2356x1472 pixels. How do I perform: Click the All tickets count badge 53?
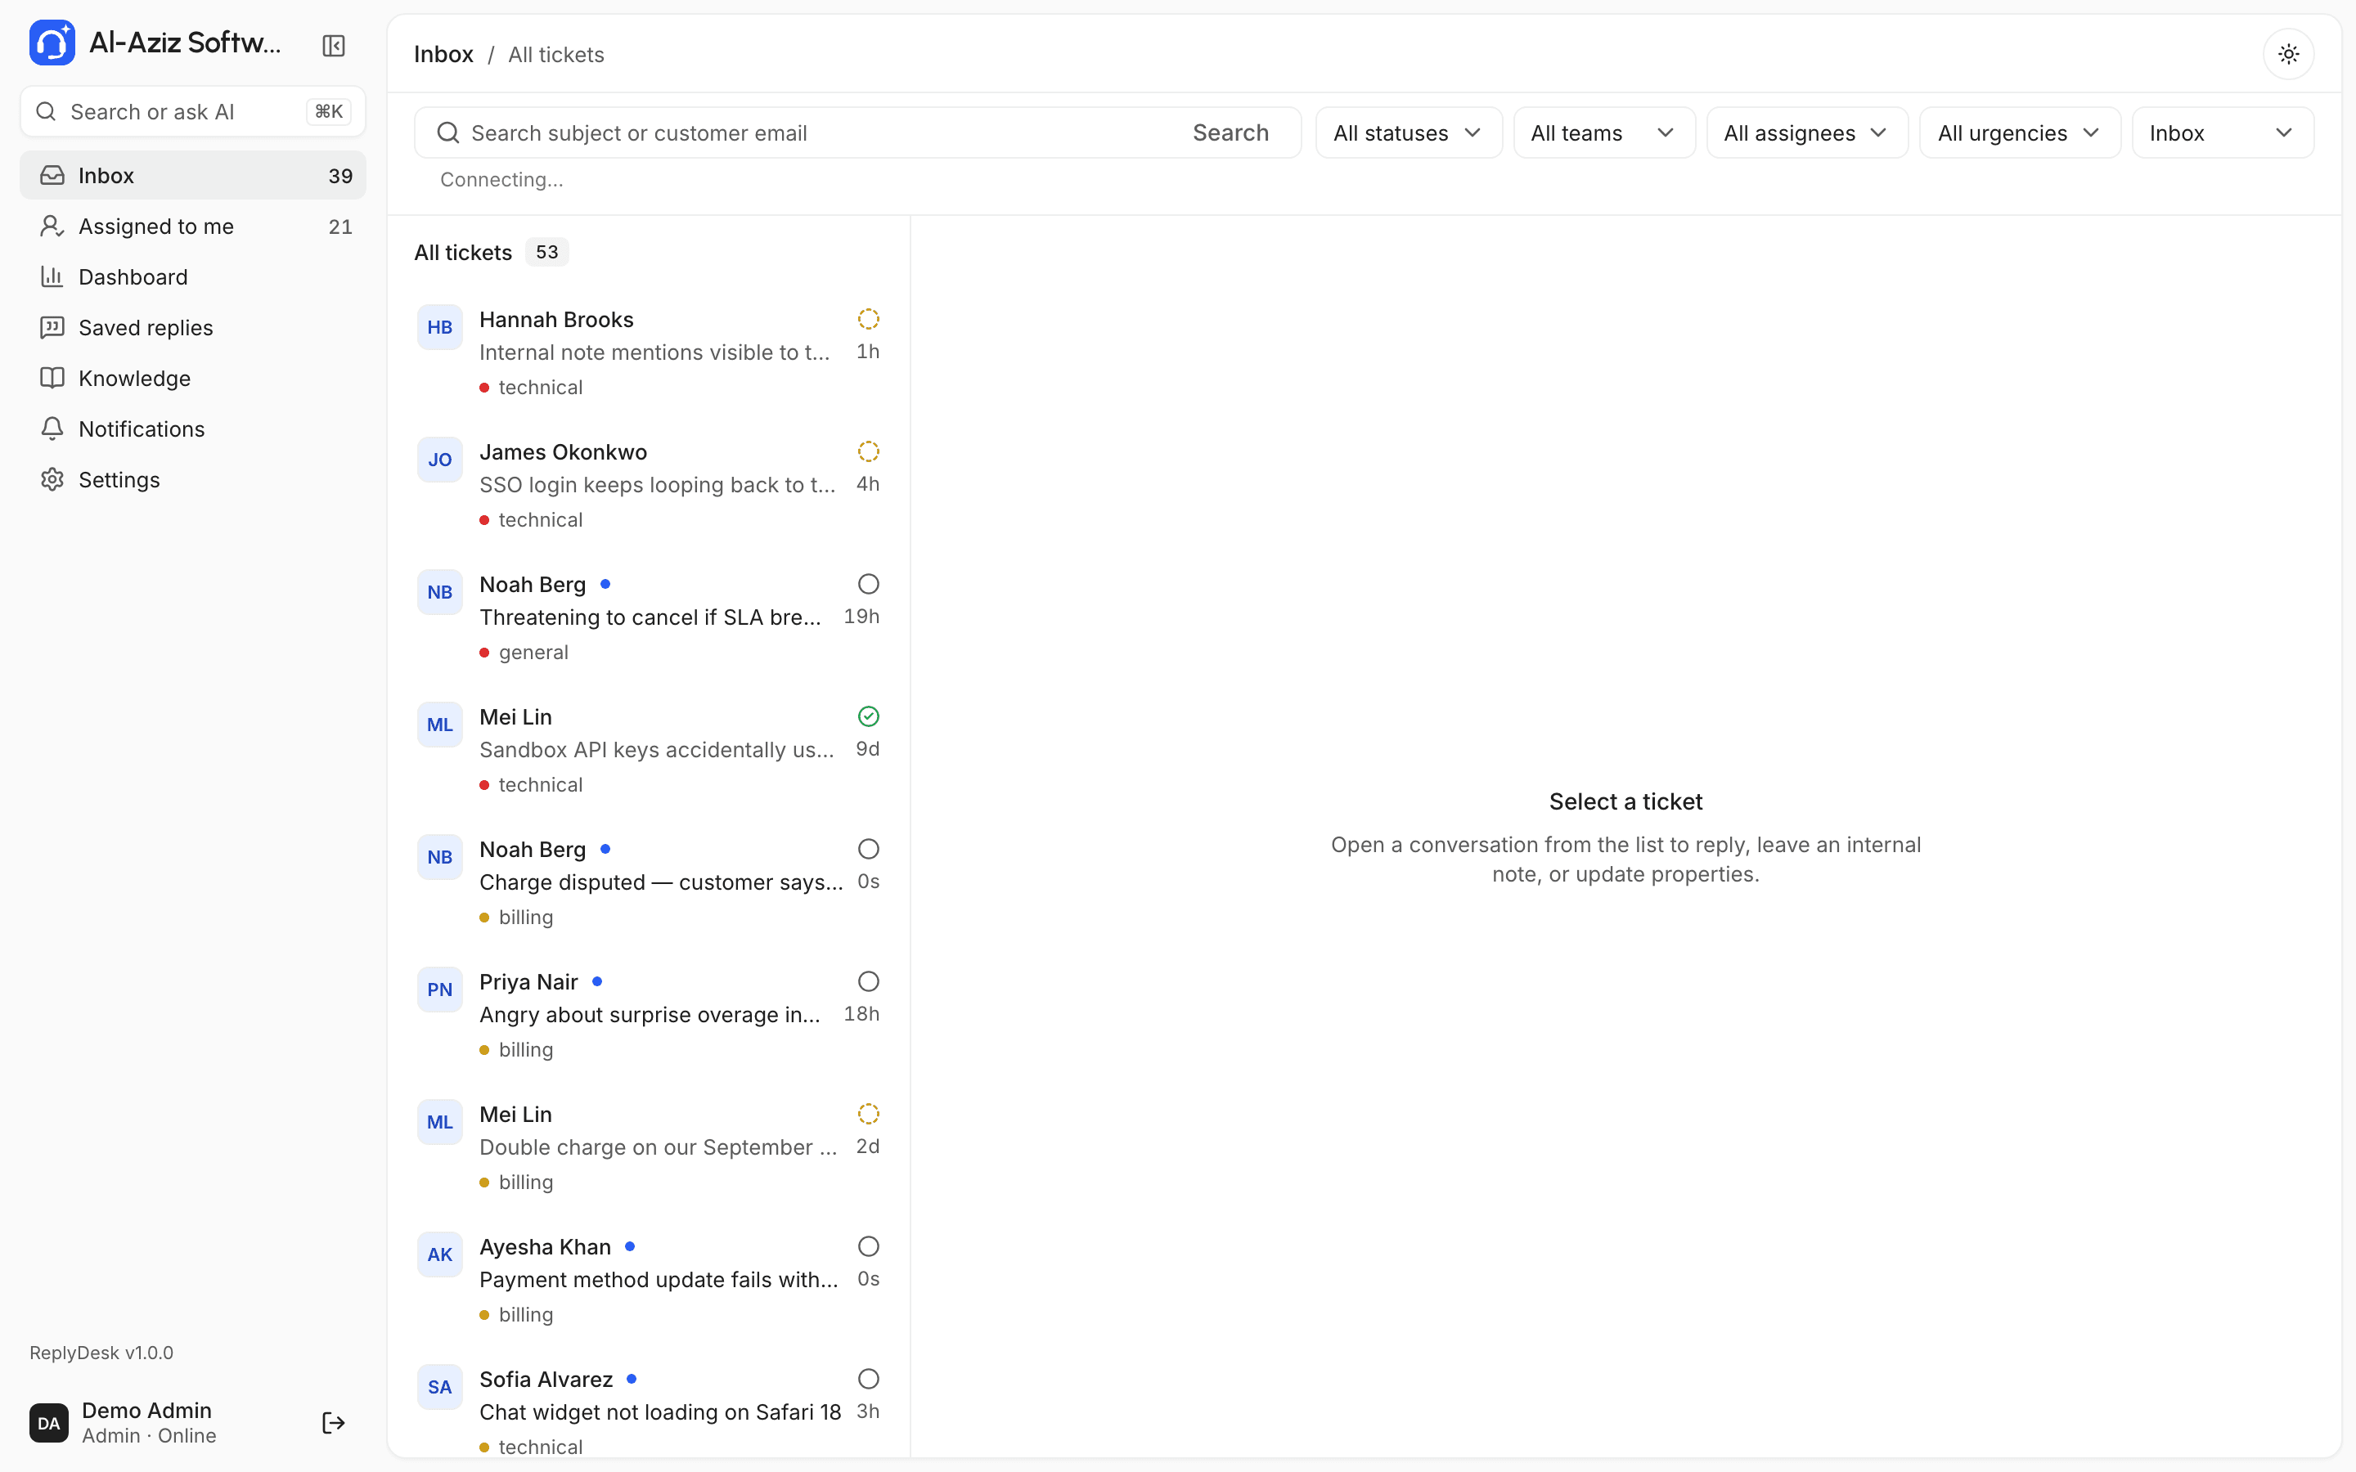546,252
